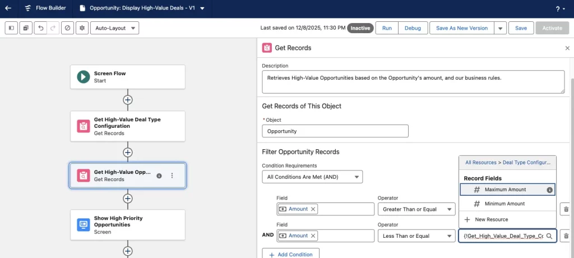Click the Show High Priority Opportunities screen icon
This screenshot has height=258, width=574.
83,225
